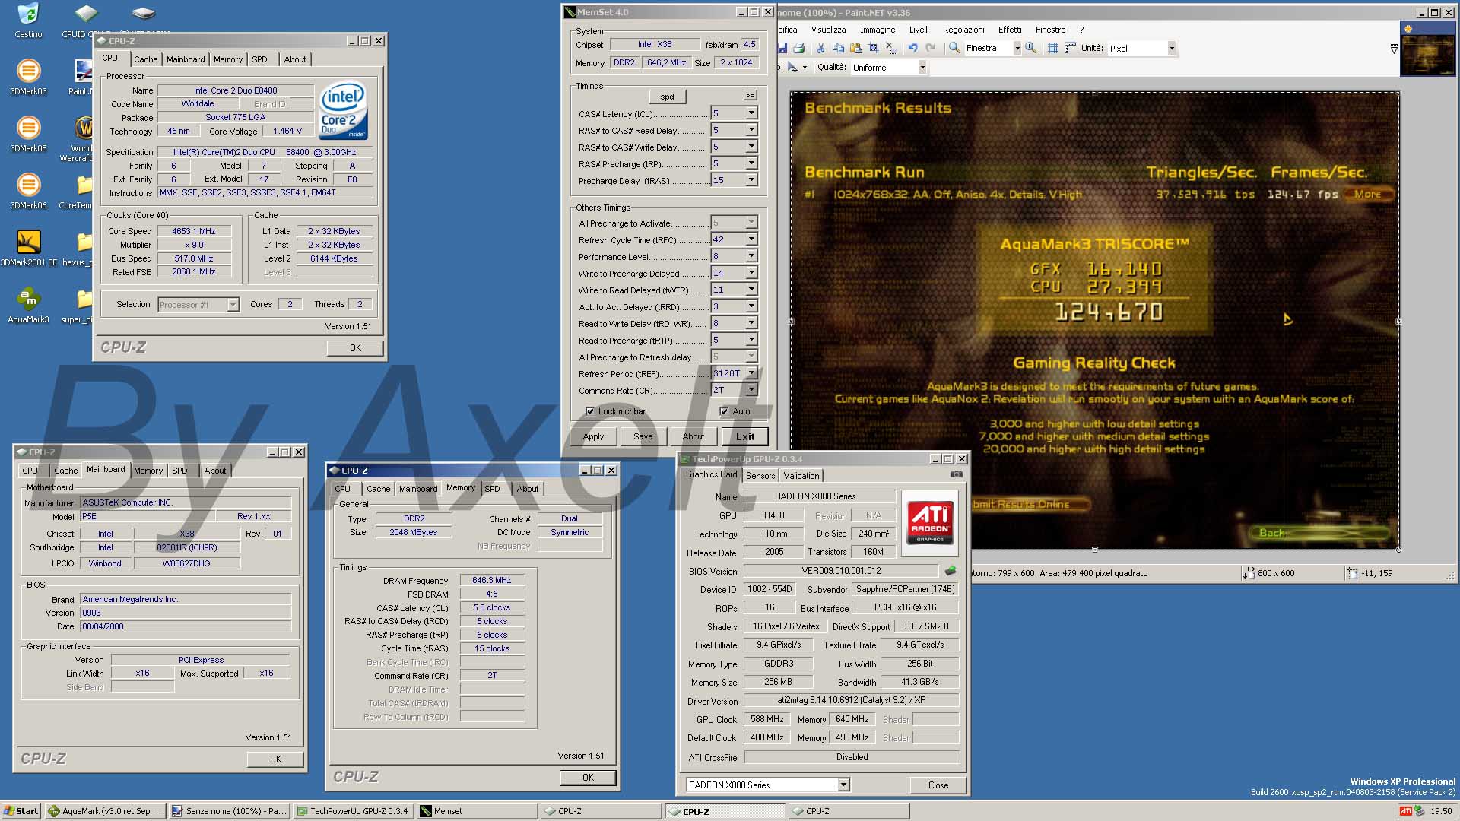Click the Windows Start button
Image resolution: width=1460 pixels, height=821 pixels.
point(21,811)
